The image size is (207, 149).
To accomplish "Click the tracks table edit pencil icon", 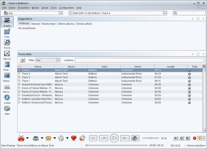I will click(23, 60).
